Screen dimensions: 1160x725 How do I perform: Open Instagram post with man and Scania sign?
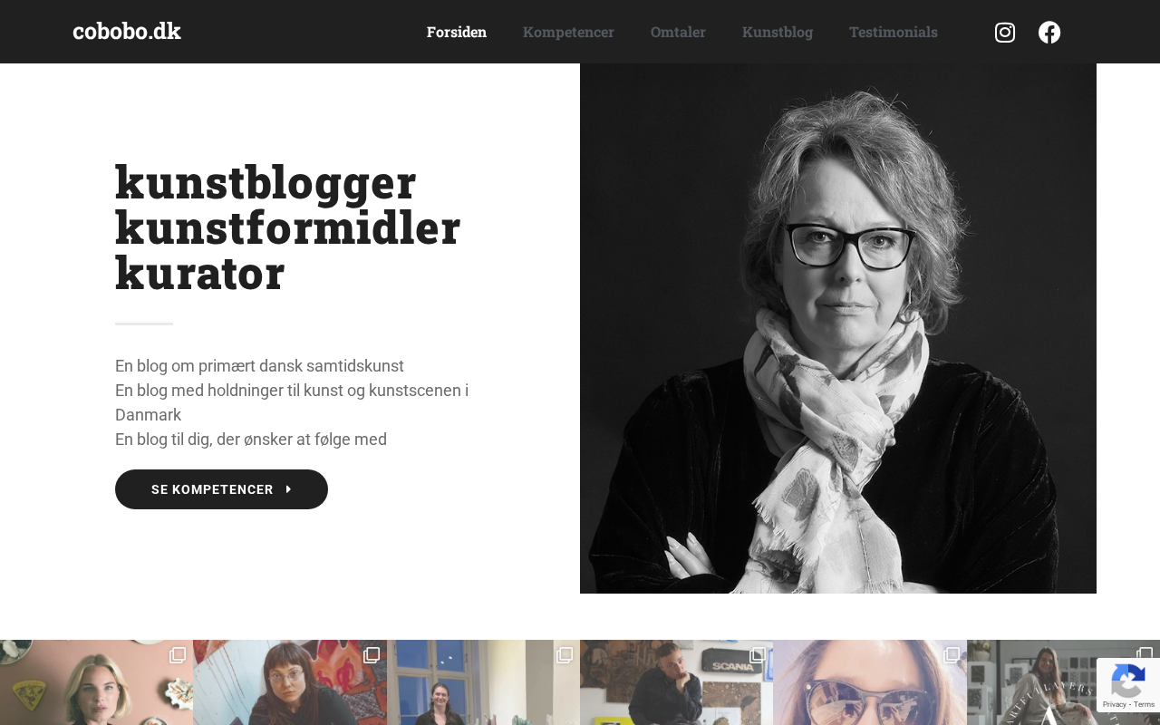pyautogui.click(x=676, y=682)
